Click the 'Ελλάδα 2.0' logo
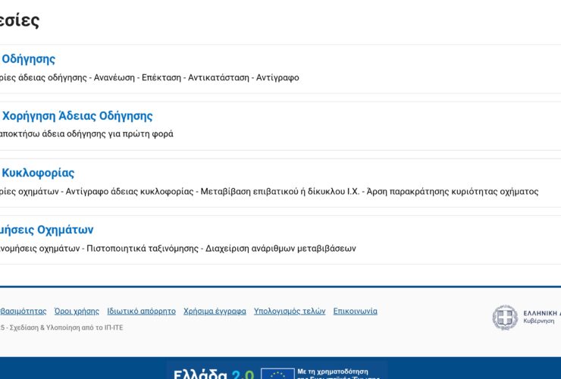 point(214,374)
